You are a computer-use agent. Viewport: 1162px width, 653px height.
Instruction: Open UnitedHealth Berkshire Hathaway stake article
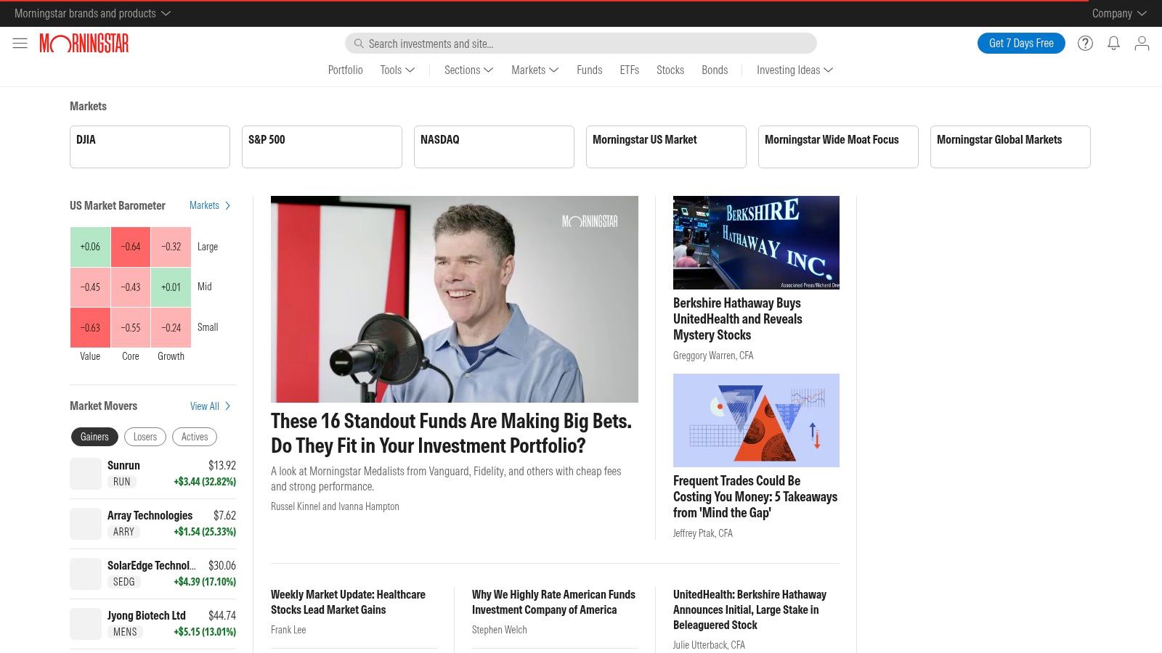tap(749, 610)
